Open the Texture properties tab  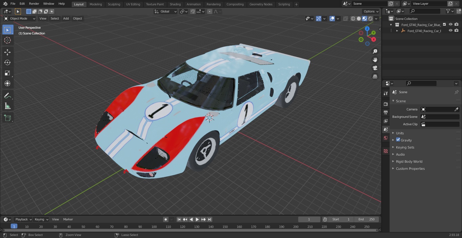tap(386, 151)
